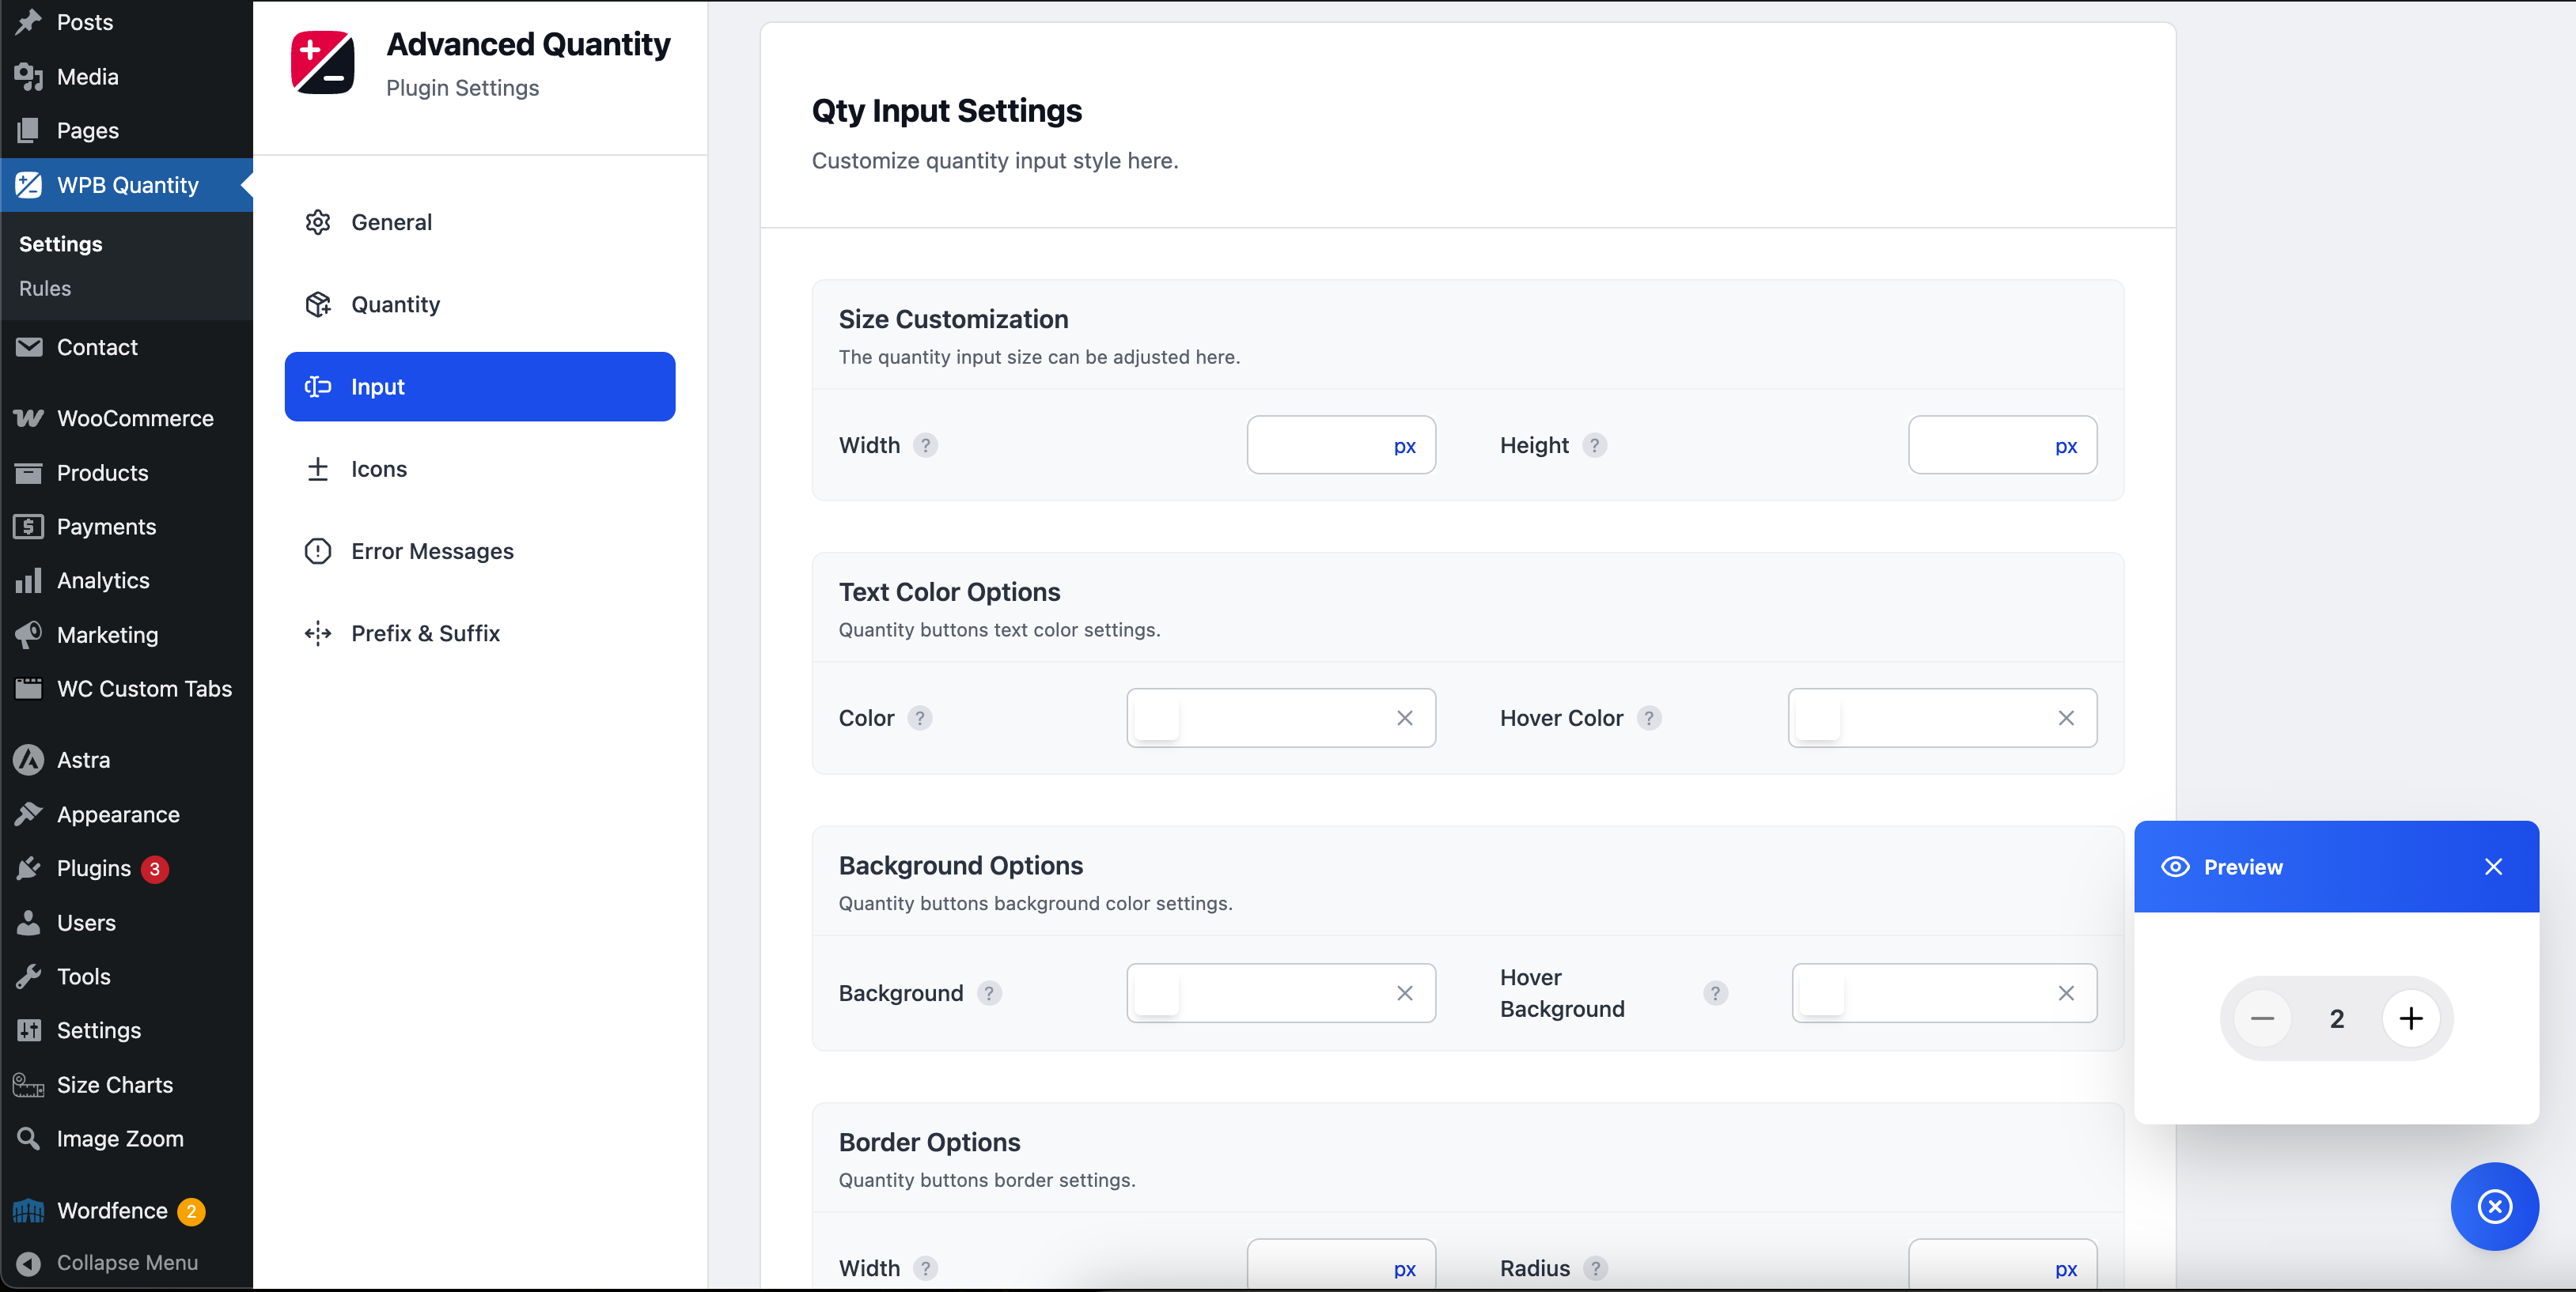Open the General plugin settings

click(x=390, y=222)
